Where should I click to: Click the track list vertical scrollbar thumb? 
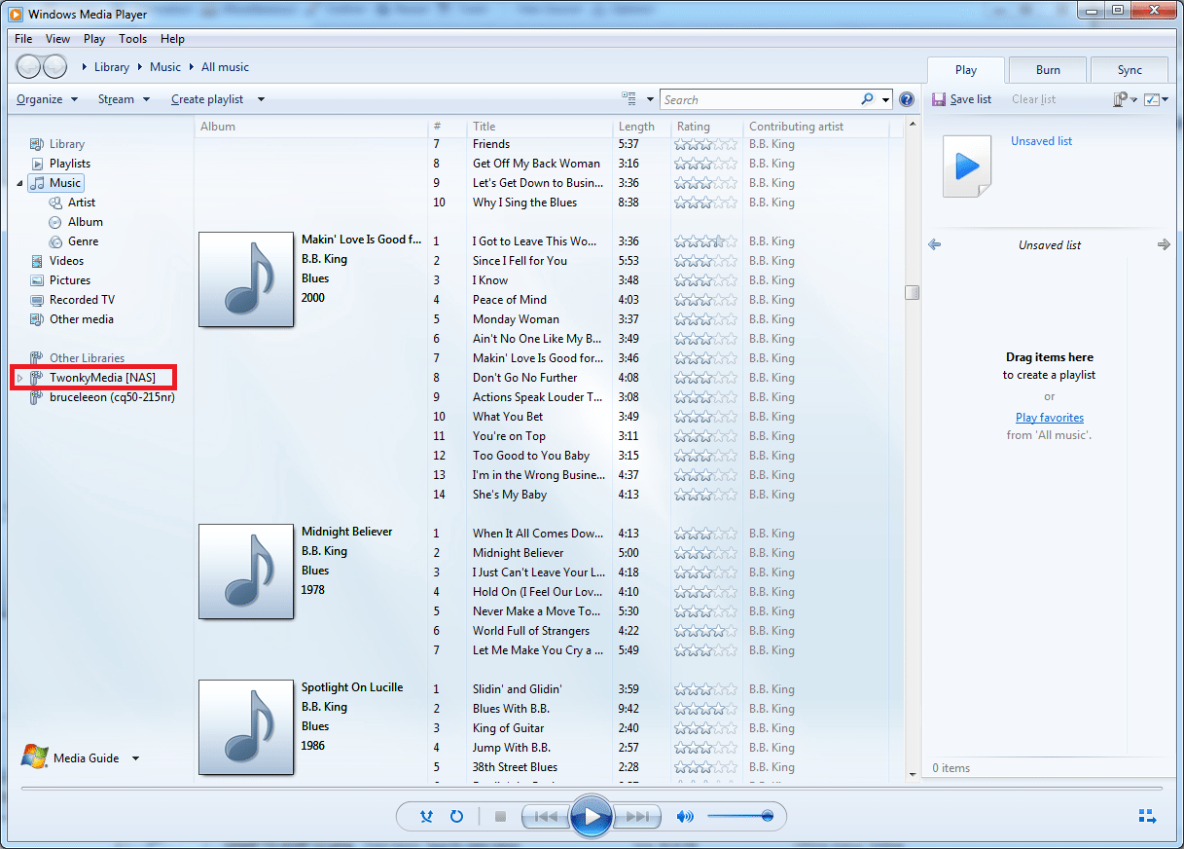click(912, 292)
